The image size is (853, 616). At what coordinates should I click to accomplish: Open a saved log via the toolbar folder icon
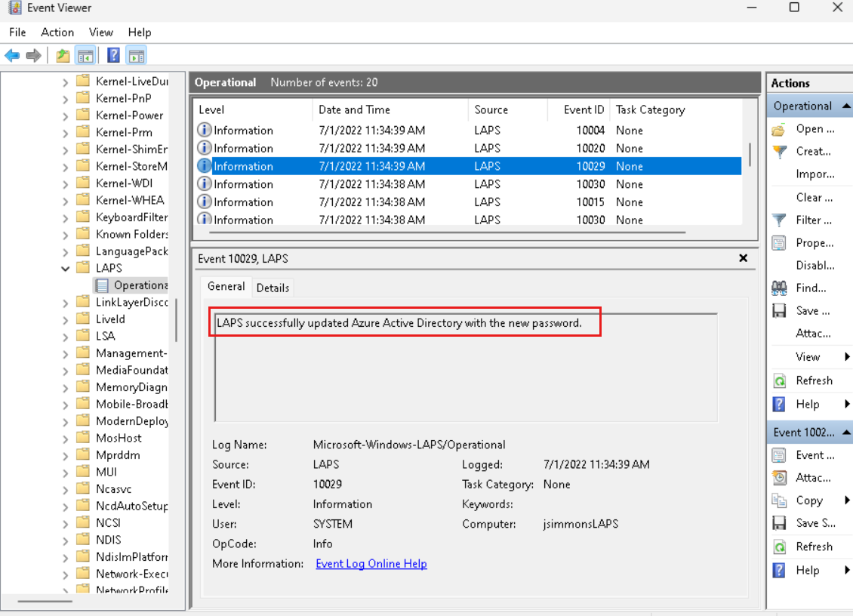tap(62, 55)
